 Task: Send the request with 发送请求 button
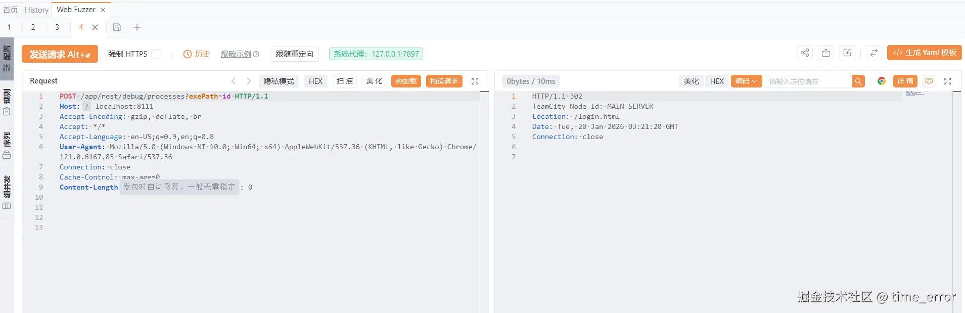[60, 54]
